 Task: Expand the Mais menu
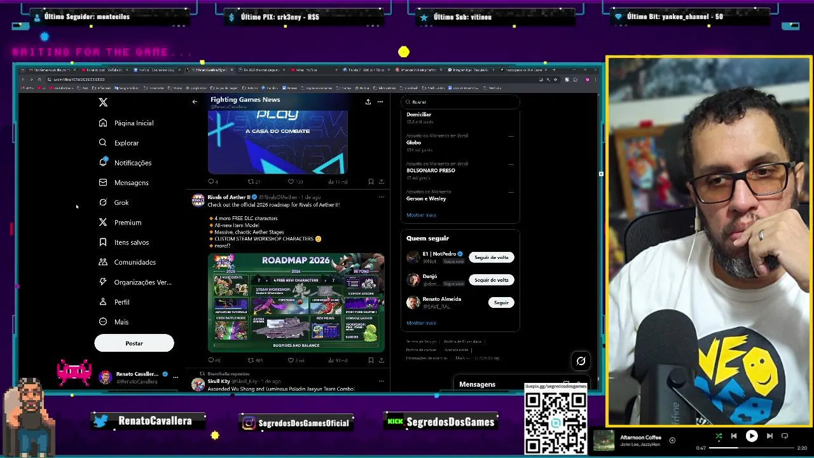click(114, 322)
